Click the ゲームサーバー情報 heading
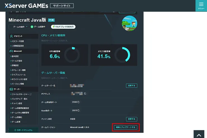 click(x=53, y=73)
